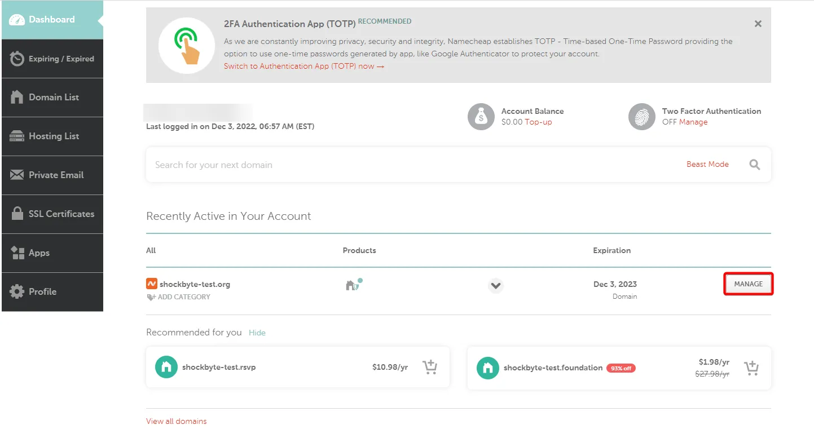This screenshot has height=438, width=814.
Task: Open Private Email in sidebar
Action: pyautogui.click(x=52, y=175)
